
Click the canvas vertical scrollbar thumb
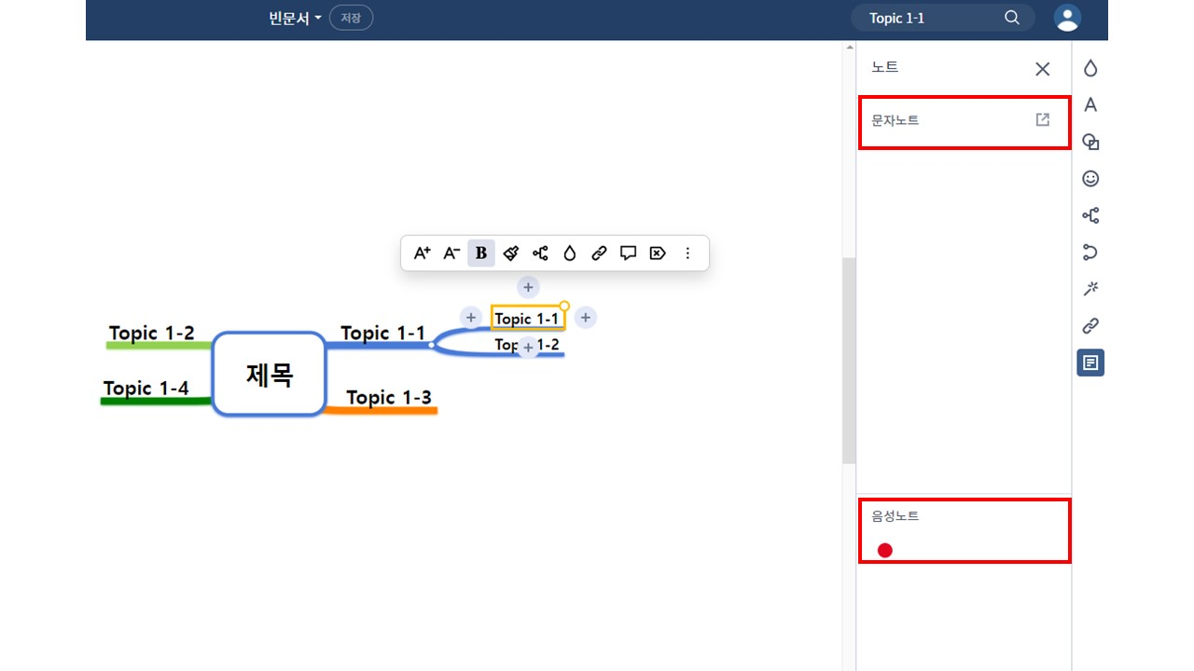pos(849,361)
